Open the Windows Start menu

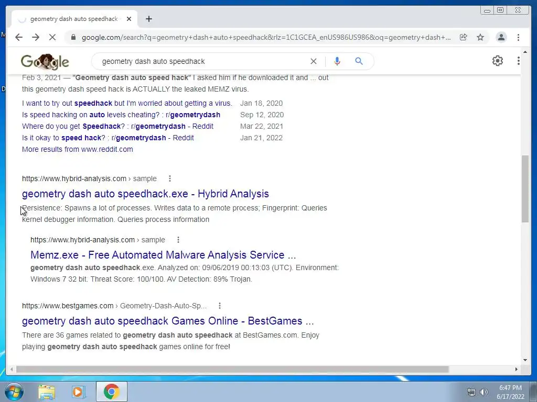pyautogui.click(x=14, y=392)
